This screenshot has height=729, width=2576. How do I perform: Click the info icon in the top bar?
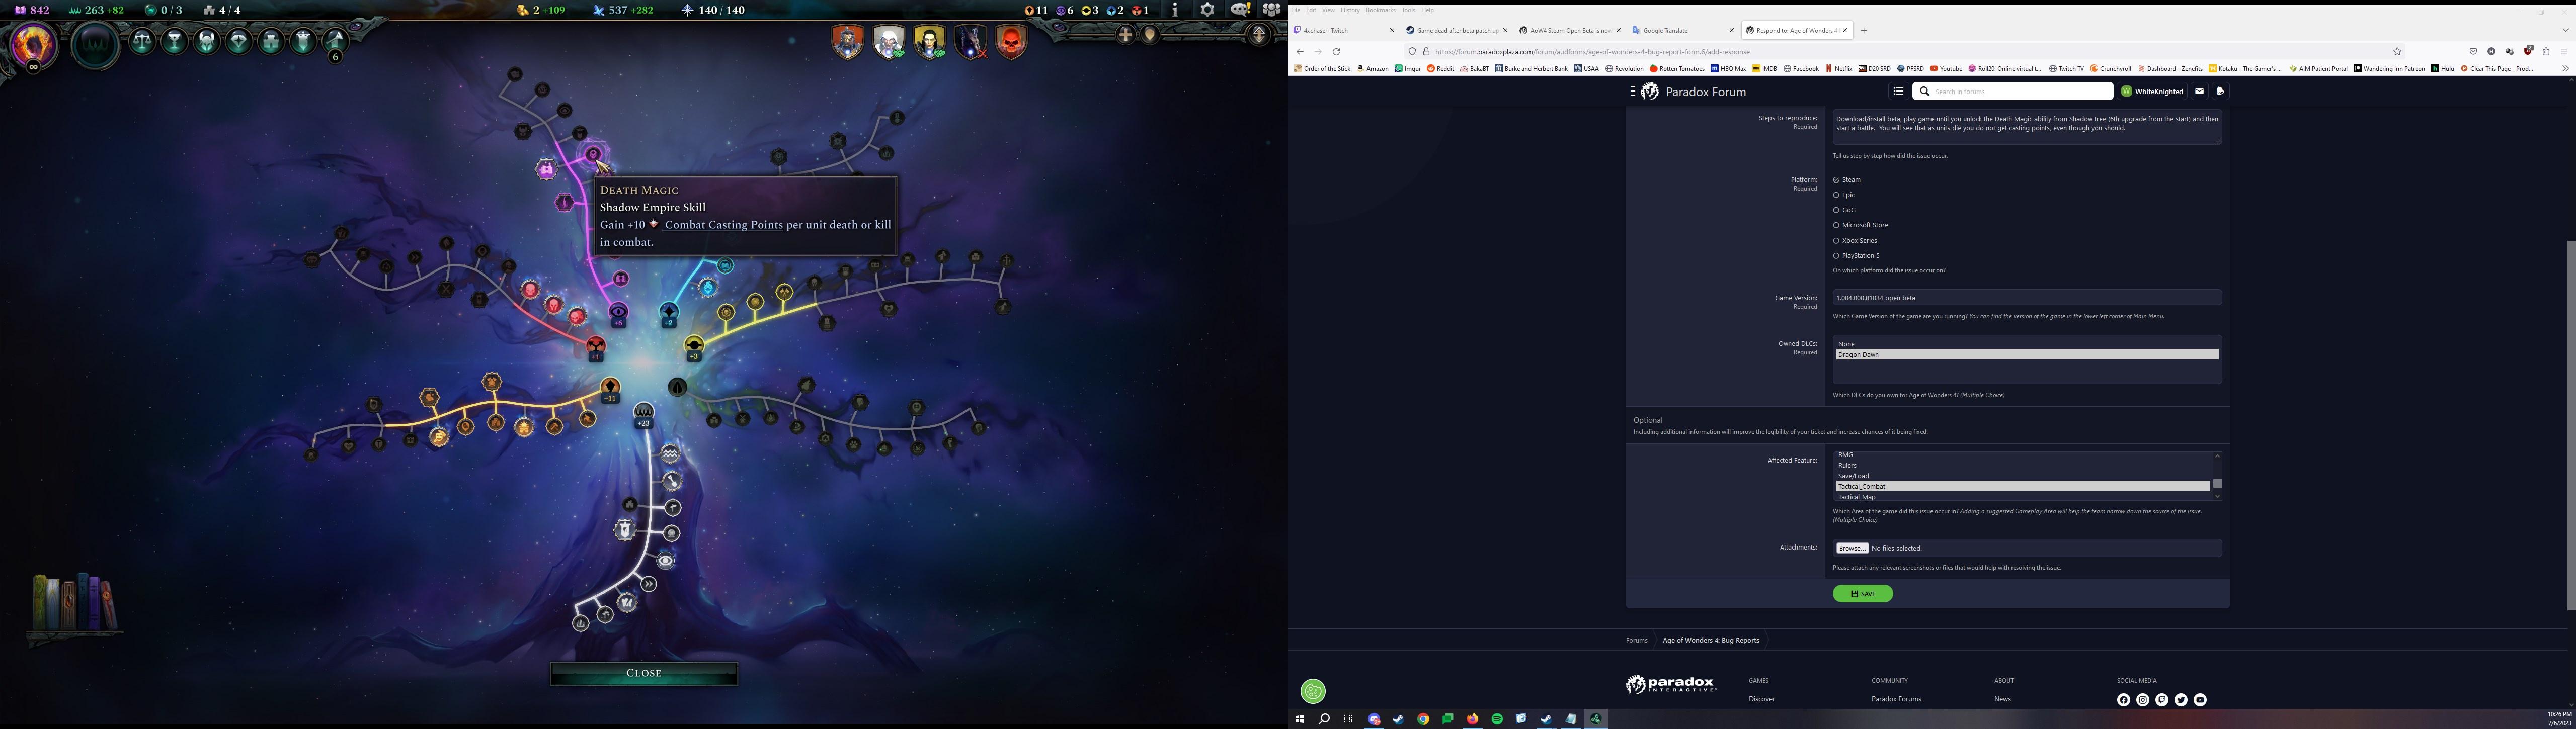tap(1175, 10)
